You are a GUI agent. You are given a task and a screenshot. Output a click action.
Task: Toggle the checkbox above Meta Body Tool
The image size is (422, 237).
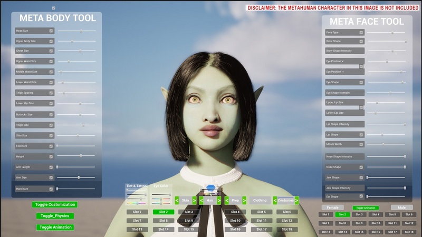click(54, 8)
